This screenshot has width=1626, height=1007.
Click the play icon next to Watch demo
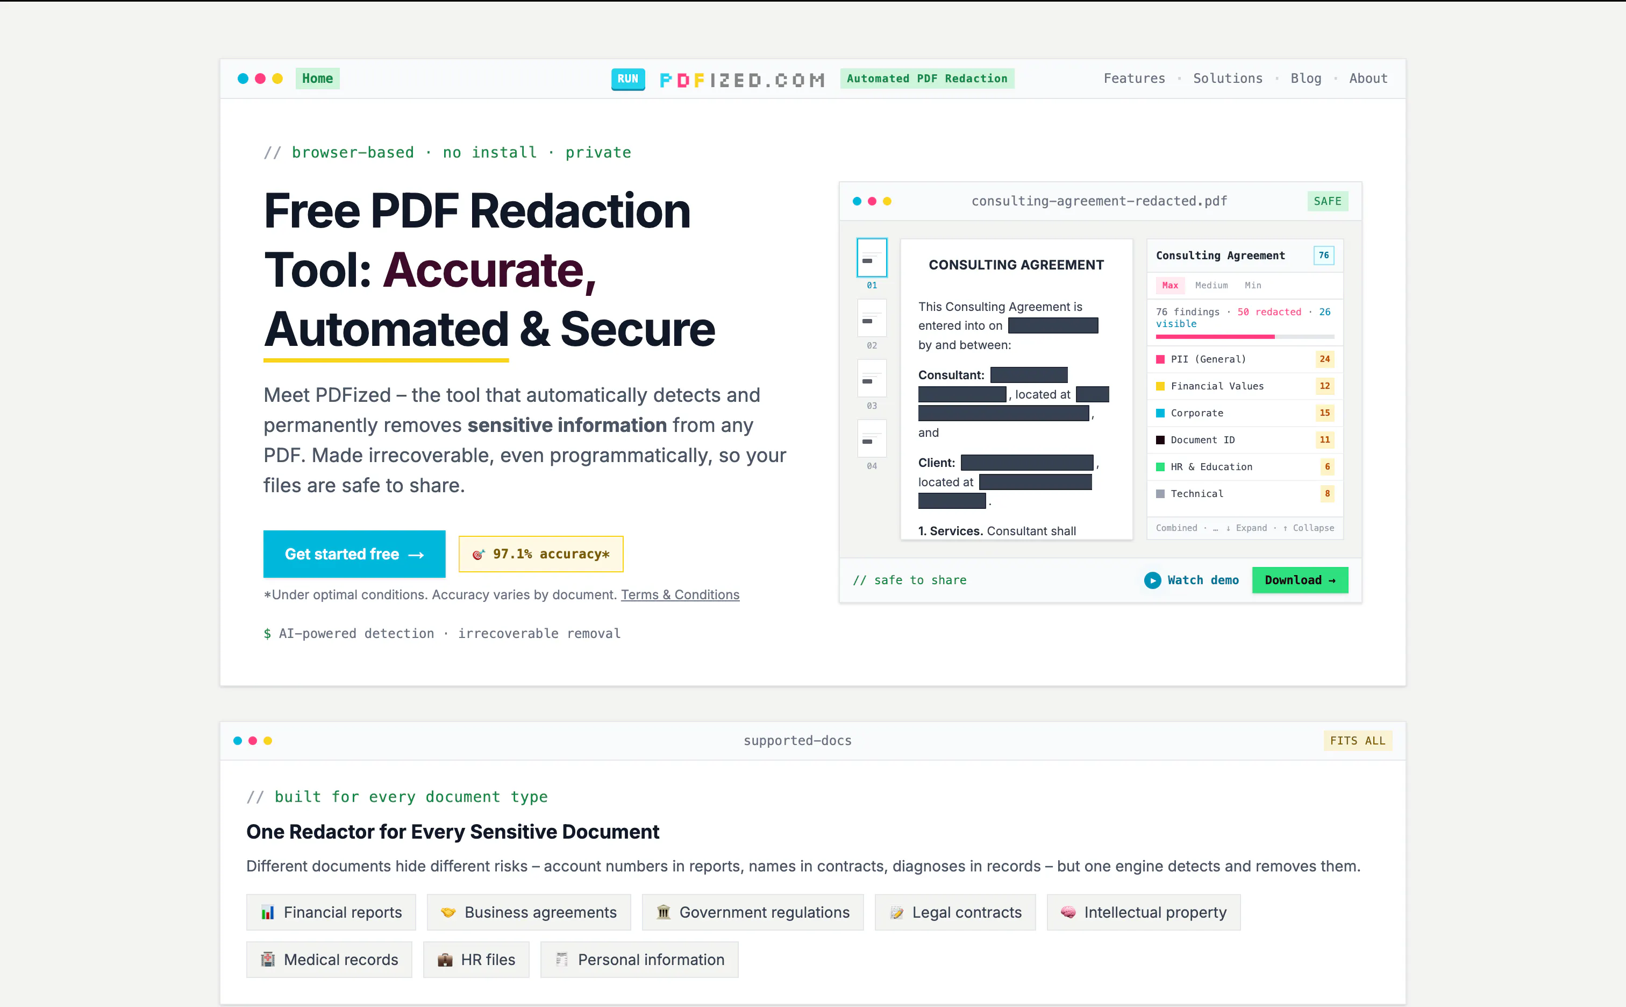[x=1152, y=580]
